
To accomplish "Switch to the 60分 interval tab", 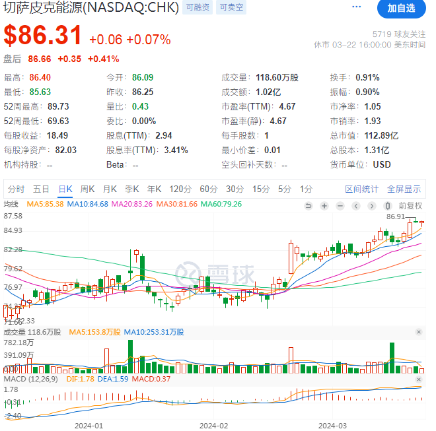I will [x=209, y=189].
